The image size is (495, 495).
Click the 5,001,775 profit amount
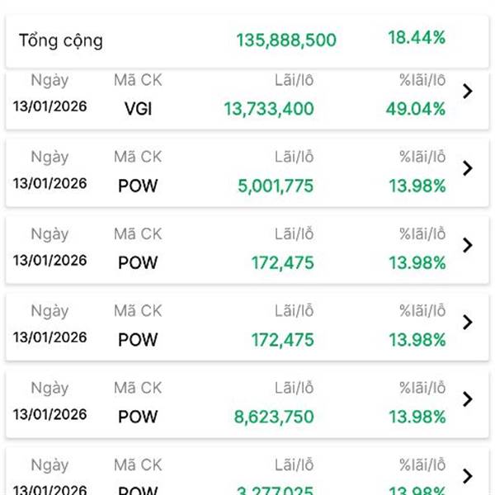[276, 186]
